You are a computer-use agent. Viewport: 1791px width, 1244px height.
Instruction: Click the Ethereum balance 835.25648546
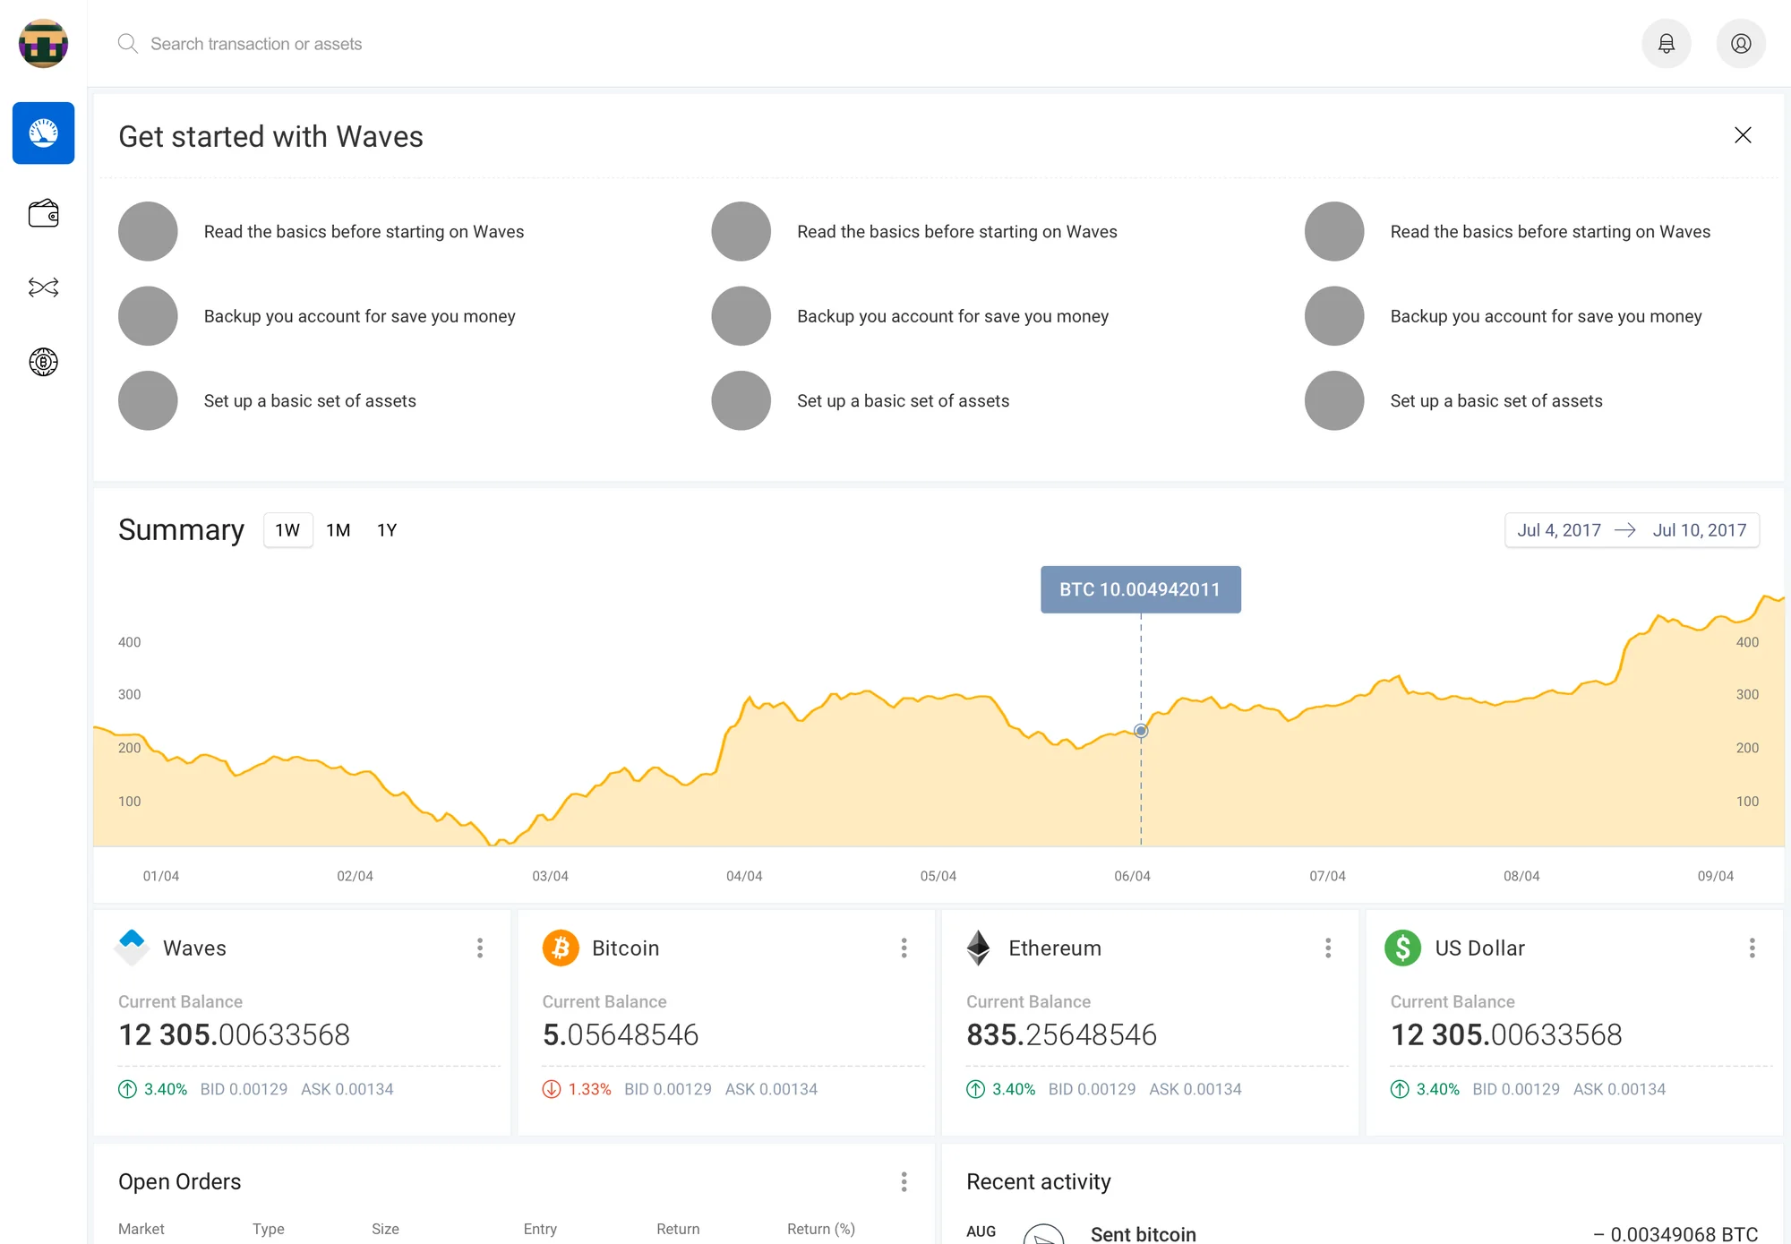[x=1062, y=1034]
